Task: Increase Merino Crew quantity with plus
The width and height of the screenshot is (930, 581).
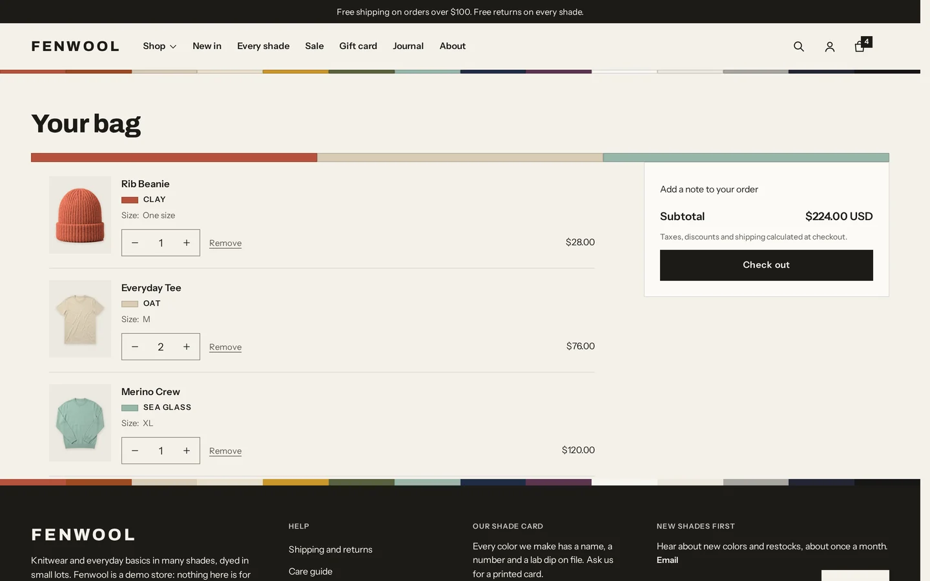Action: [187, 451]
